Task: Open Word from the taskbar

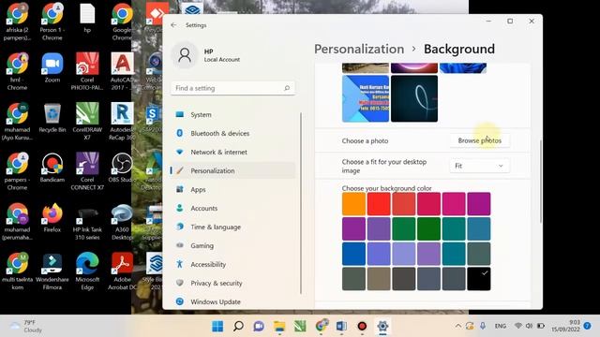Action: point(341,327)
